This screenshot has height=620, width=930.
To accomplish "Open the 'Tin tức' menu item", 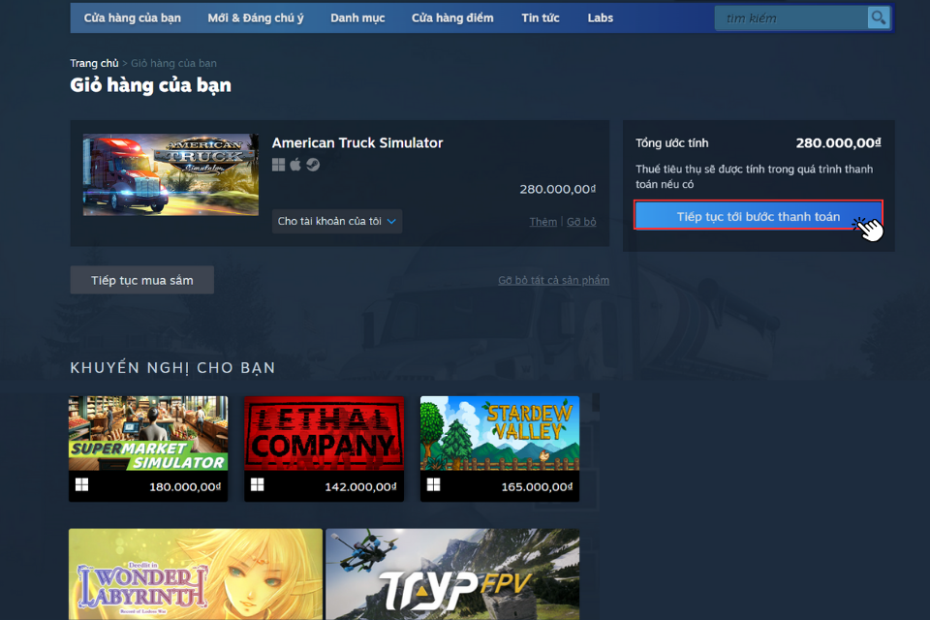I will (x=541, y=17).
